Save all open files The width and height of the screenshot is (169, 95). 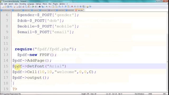click(x=11, y=7)
